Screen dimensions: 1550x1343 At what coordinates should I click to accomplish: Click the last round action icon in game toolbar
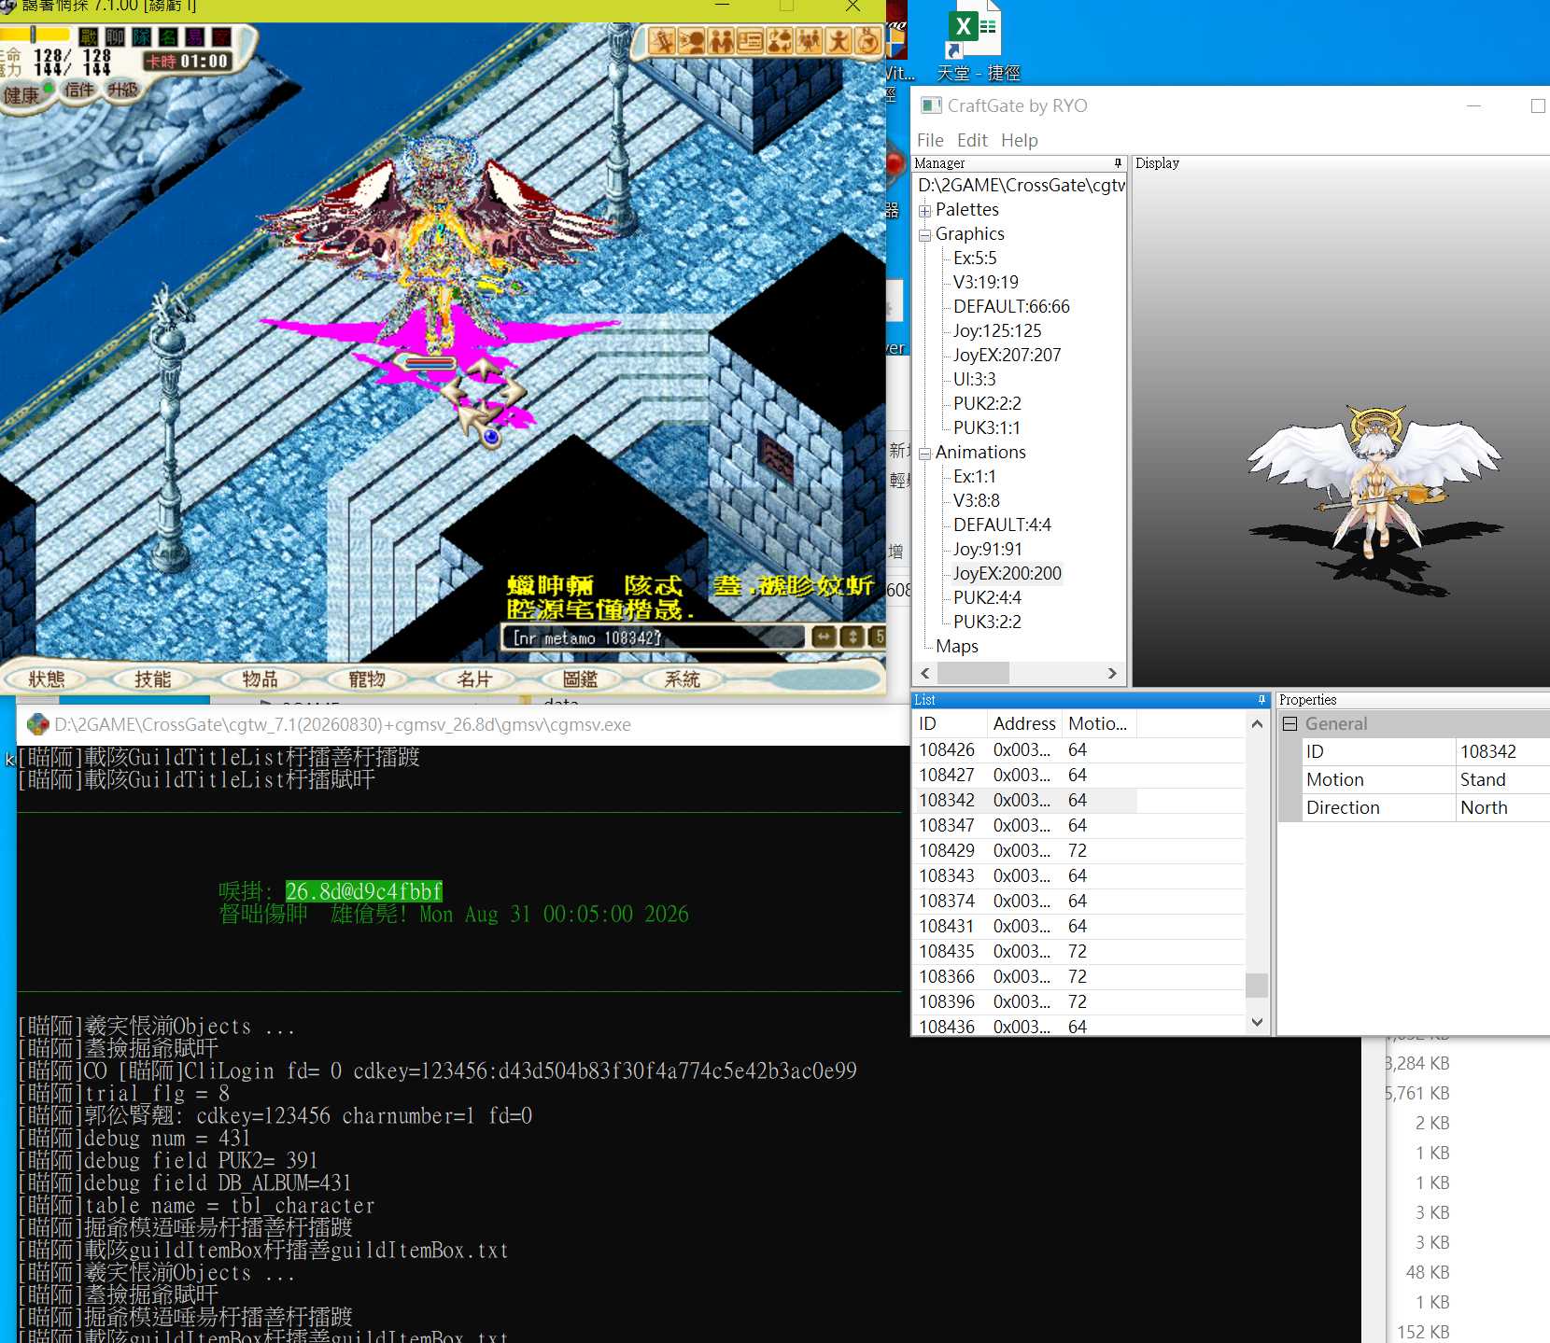(868, 41)
